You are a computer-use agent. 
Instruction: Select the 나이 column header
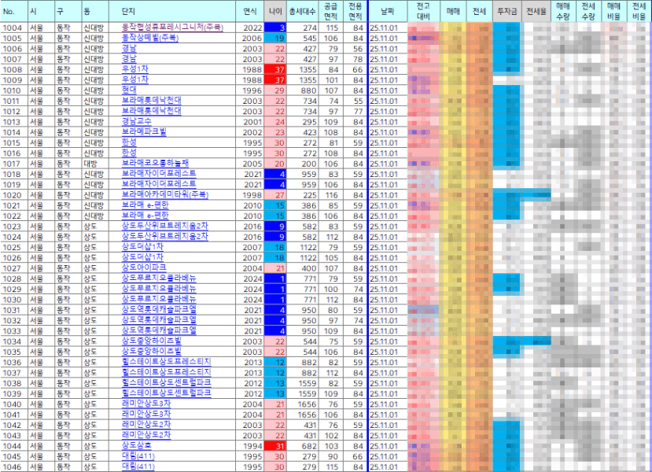275,11
